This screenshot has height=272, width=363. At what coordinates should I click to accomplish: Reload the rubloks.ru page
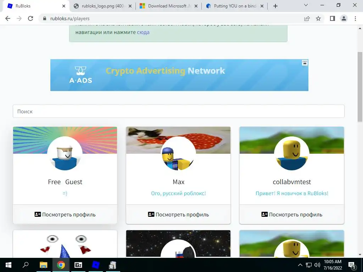coord(30,18)
